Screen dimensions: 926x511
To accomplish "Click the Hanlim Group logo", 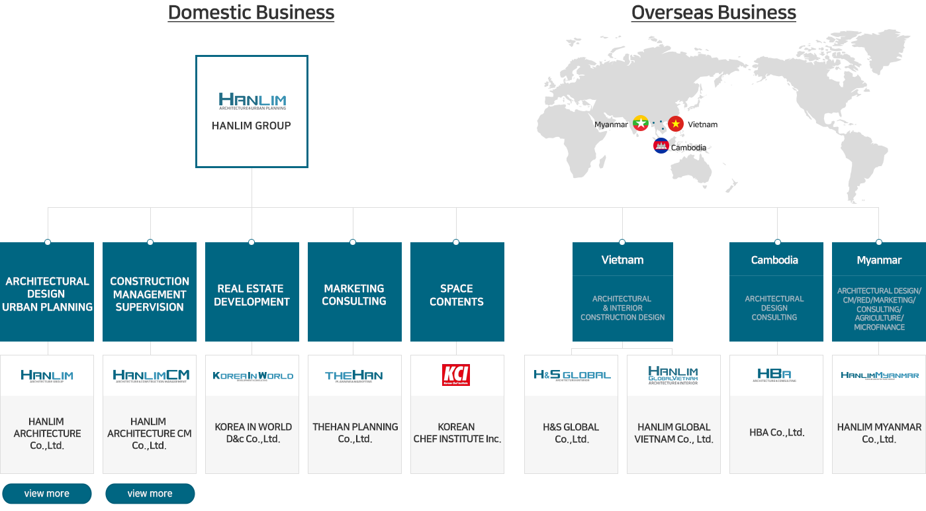I will [252, 101].
